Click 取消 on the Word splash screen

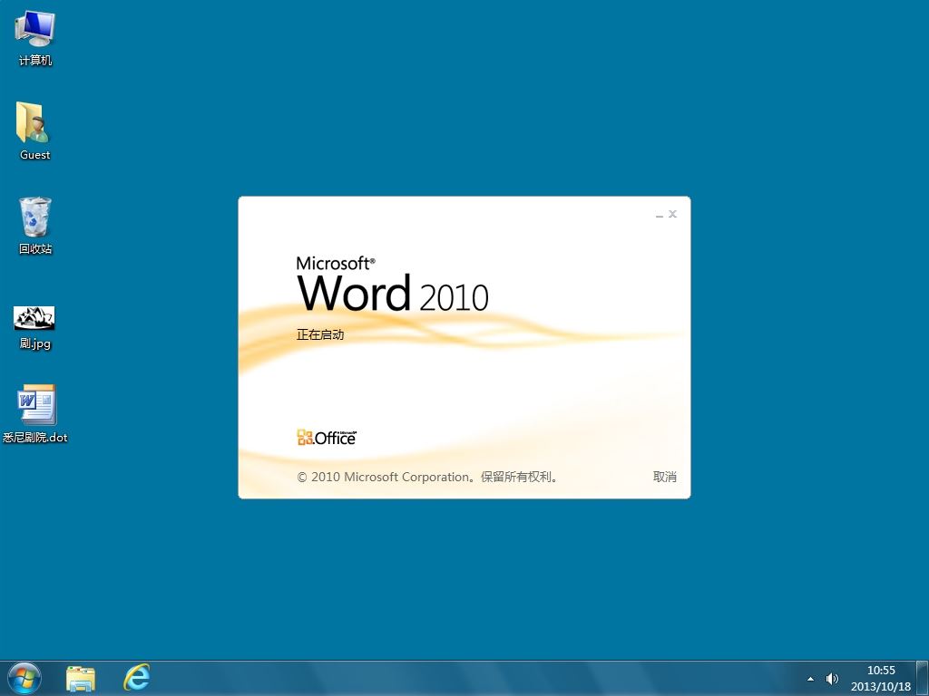(x=665, y=477)
